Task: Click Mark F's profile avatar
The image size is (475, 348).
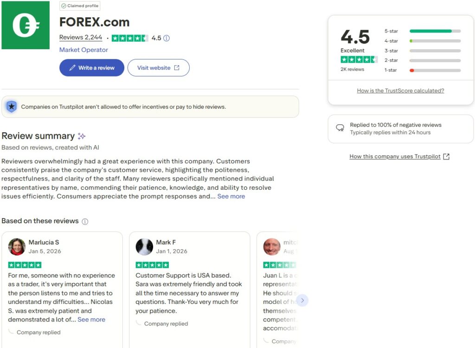Action: point(144,246)
